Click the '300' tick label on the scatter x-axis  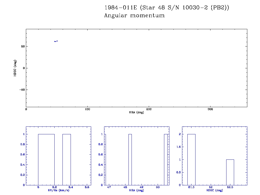click(210, 109)
